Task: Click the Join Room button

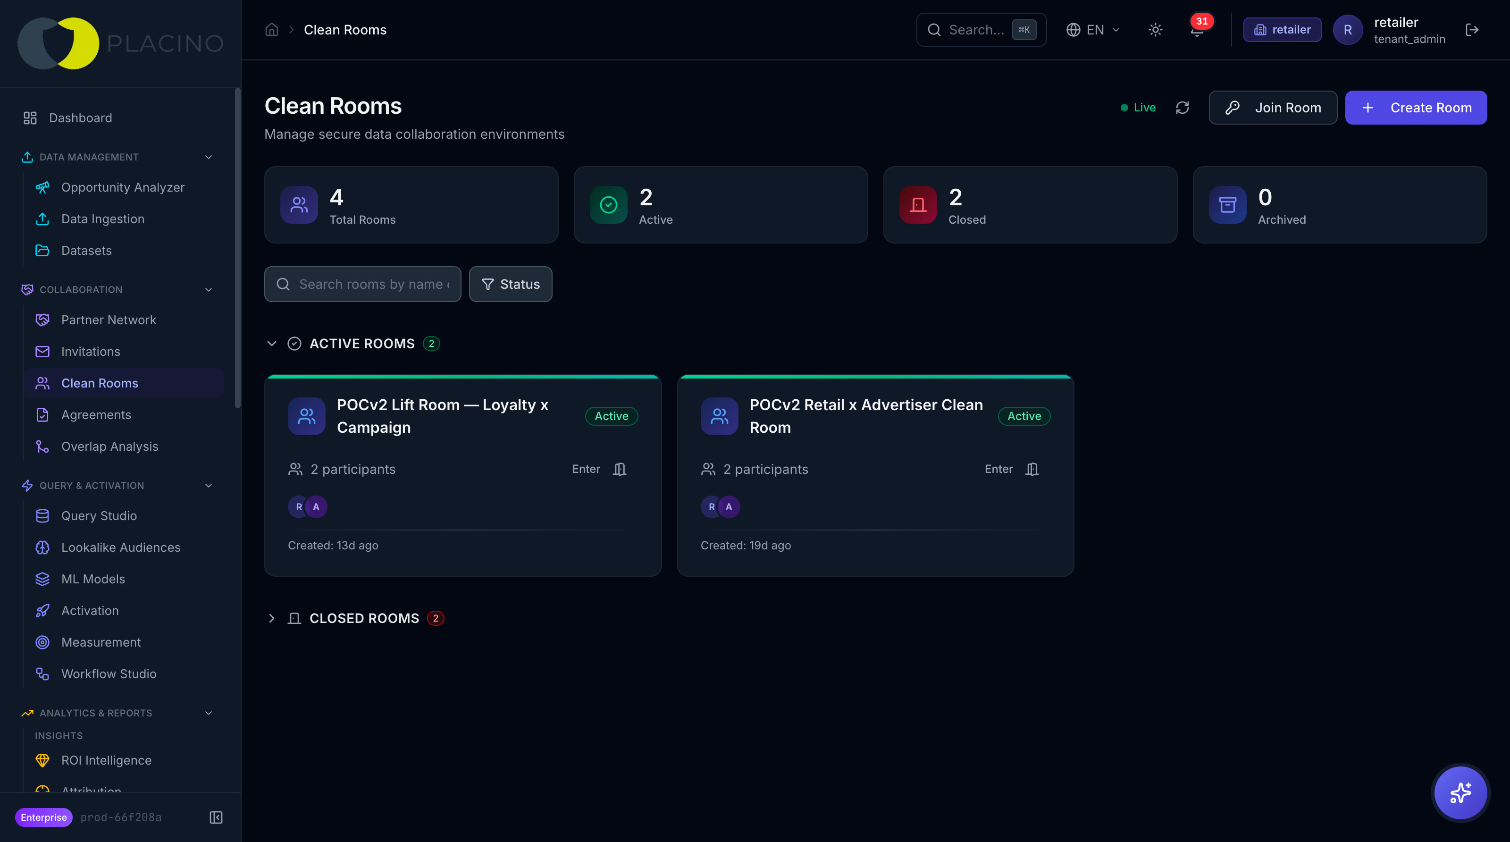Action: pyautogui.click(x=1273, y=107)
